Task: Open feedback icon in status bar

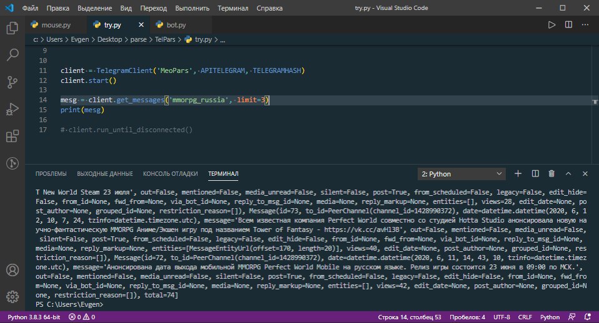Action: click(x=572, y=317)
